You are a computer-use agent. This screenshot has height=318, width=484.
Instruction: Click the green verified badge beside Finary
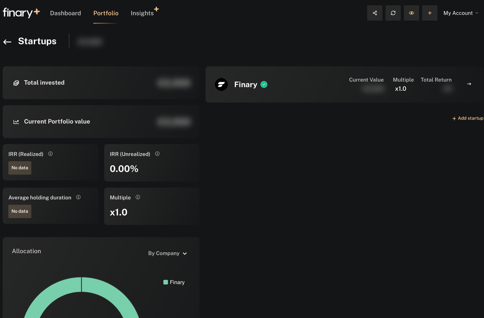(x=264, y=84)
